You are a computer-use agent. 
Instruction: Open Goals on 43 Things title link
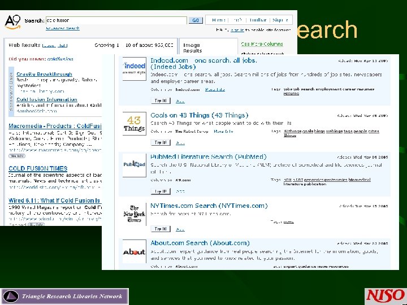tap(200, 115)
